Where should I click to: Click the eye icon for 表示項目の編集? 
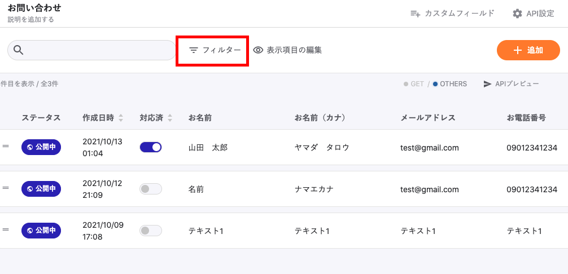pos(259,50)
